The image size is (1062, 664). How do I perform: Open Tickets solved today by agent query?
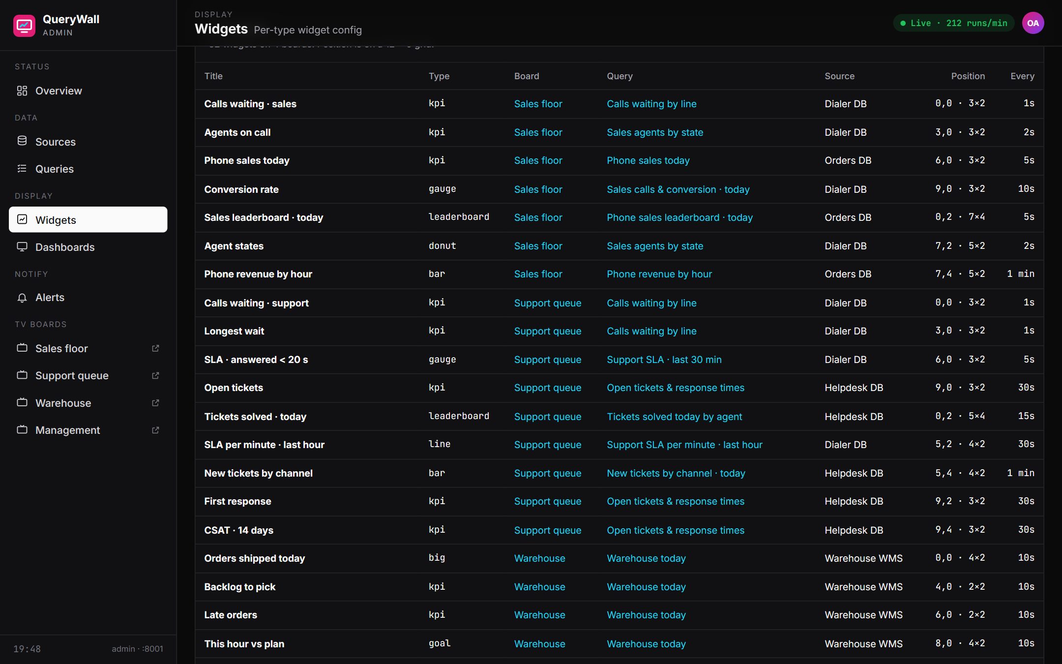tap(674, 417)
